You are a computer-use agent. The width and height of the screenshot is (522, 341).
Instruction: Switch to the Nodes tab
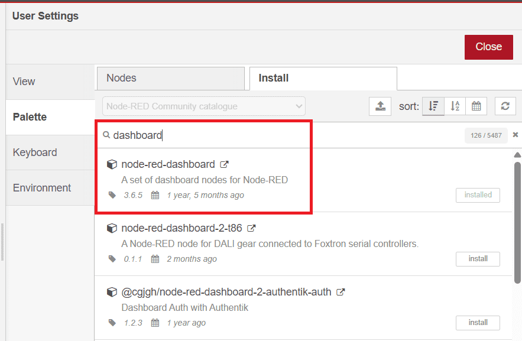click(x=170, y=78)
